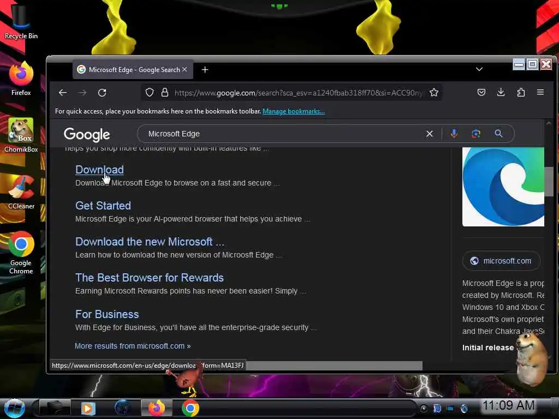Click the URL address bar
The width and height of the screenshot is (559, 419).
[298, 93]
